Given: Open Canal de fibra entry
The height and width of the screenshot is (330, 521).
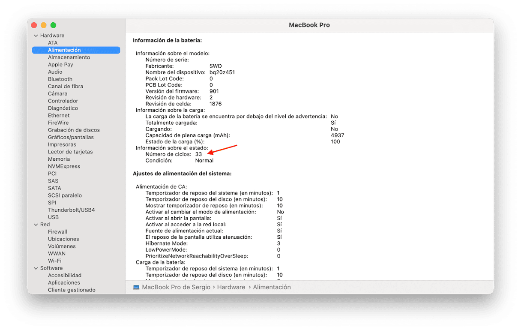Looking at the screenshot, I should point(66,87).
